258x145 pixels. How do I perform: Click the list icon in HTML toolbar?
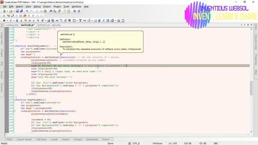point(89,21)
